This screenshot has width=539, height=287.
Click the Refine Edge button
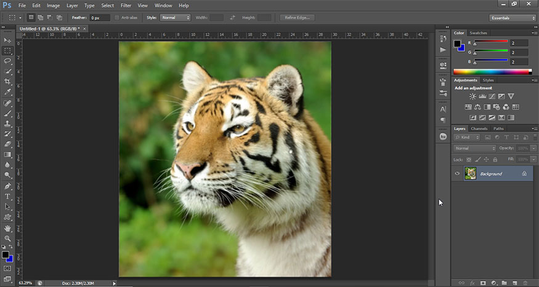[298, 17]
